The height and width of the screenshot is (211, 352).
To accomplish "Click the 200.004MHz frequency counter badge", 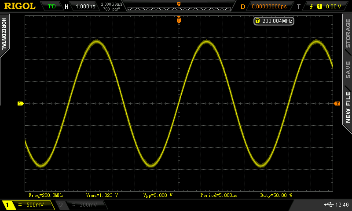I will coord(274,21).
